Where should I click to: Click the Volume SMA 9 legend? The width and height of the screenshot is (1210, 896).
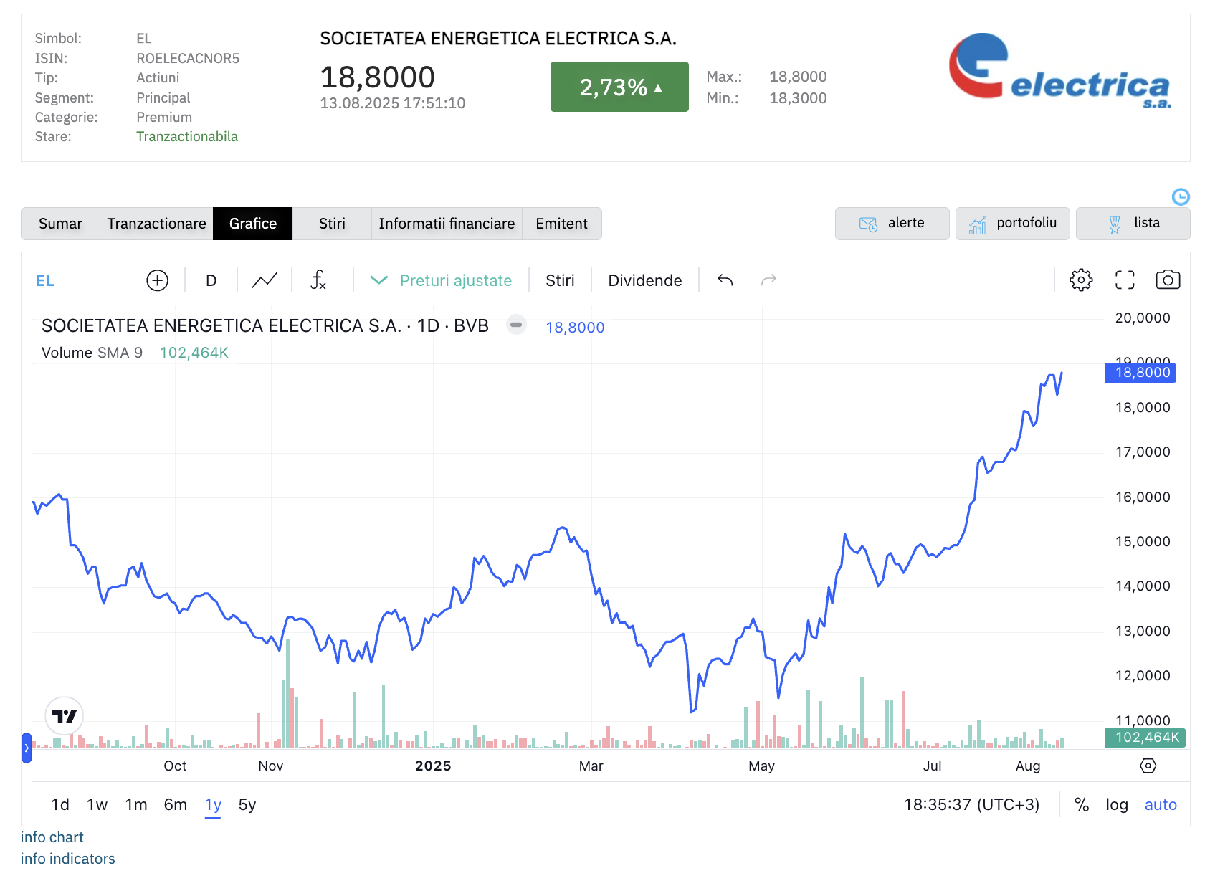point(92,353)
